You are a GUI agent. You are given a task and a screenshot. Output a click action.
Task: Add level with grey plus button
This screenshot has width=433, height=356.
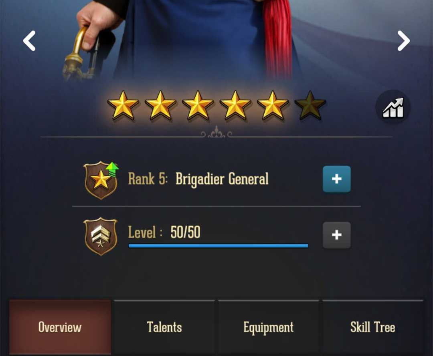point(337,235)
